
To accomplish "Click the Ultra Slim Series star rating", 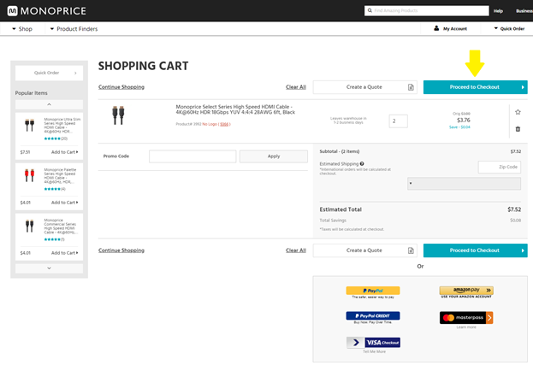I will (x=52, y=138).
